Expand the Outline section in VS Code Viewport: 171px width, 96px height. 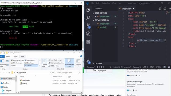[x=94, y=63]
